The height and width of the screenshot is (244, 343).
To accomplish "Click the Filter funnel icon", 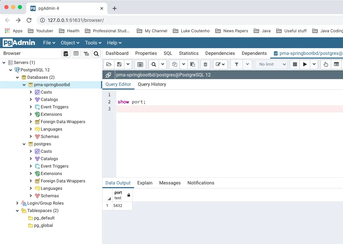I will pos(237,64).
